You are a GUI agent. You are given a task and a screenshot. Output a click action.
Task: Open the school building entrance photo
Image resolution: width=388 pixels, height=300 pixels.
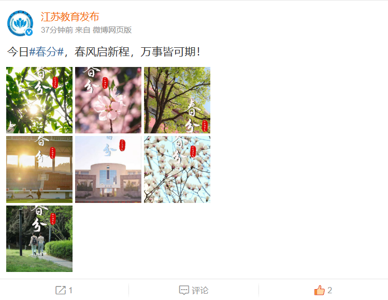[108, 169]
